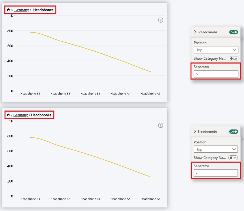Click Breadcrumbs heading in the '/' separator panel
244x211 pixels.
pos(207,131)
